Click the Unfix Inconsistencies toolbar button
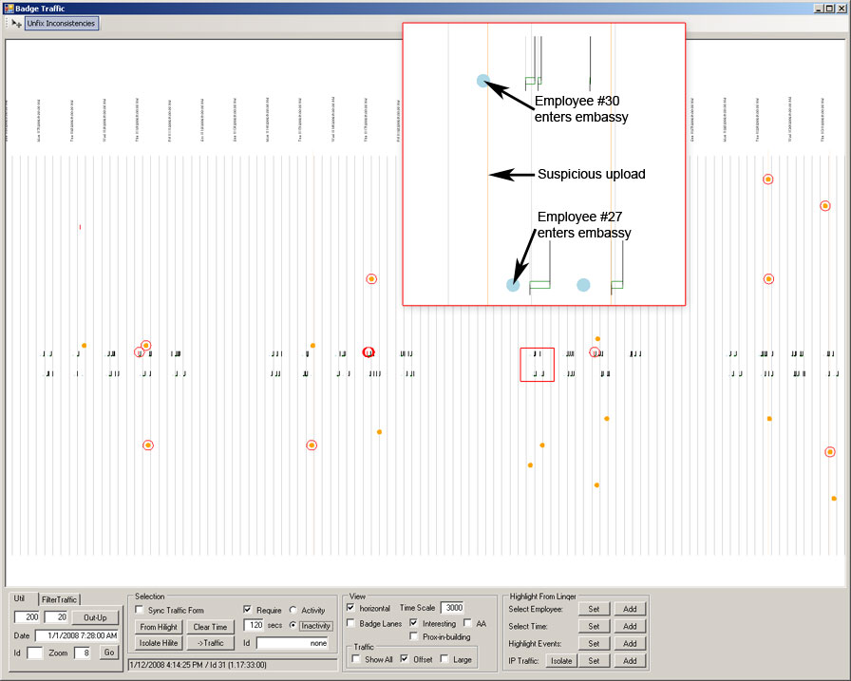This screenshot has width=851, height=681. point(61,23)
